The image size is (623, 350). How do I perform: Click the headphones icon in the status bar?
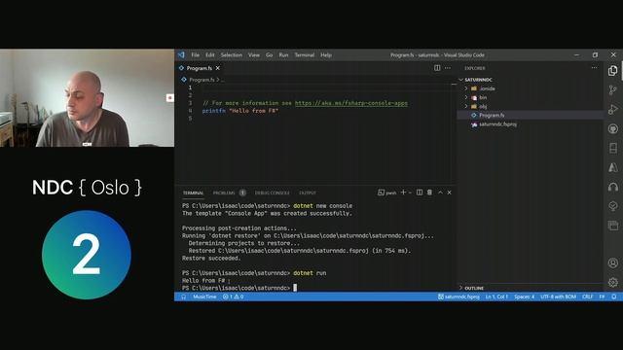pos(184,297)
